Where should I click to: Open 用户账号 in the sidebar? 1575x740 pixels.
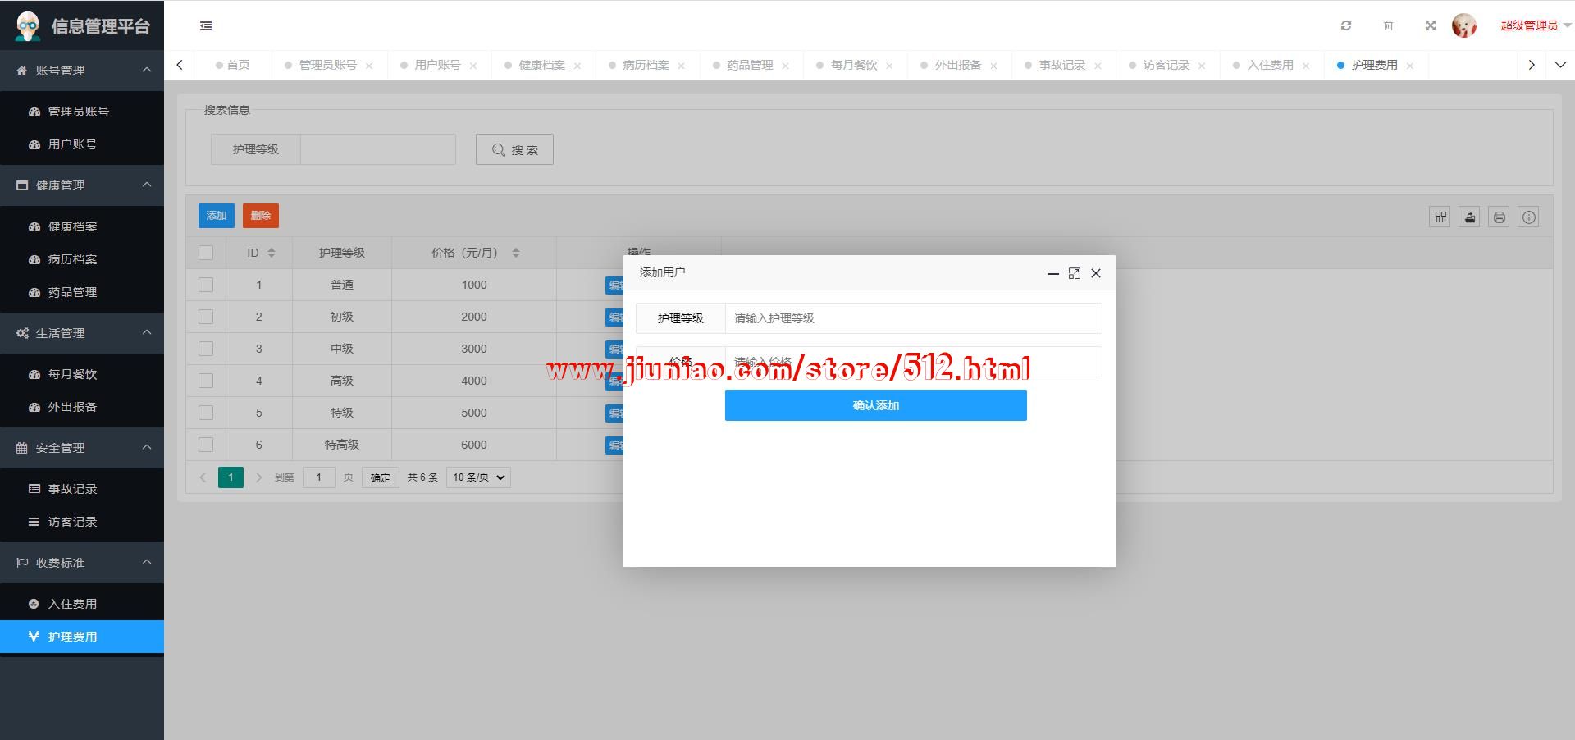click(x=82, y=144)
